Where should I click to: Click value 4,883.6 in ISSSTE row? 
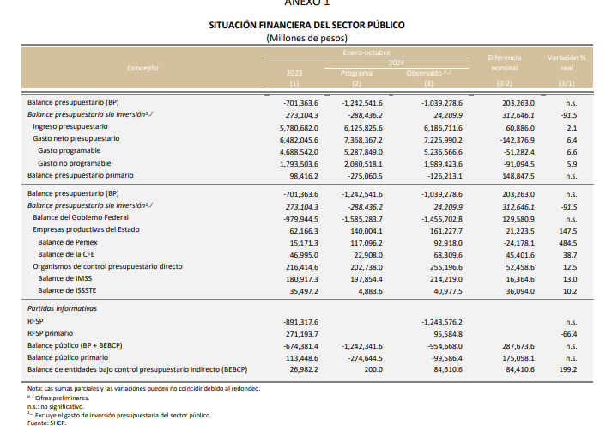point(370,291)
